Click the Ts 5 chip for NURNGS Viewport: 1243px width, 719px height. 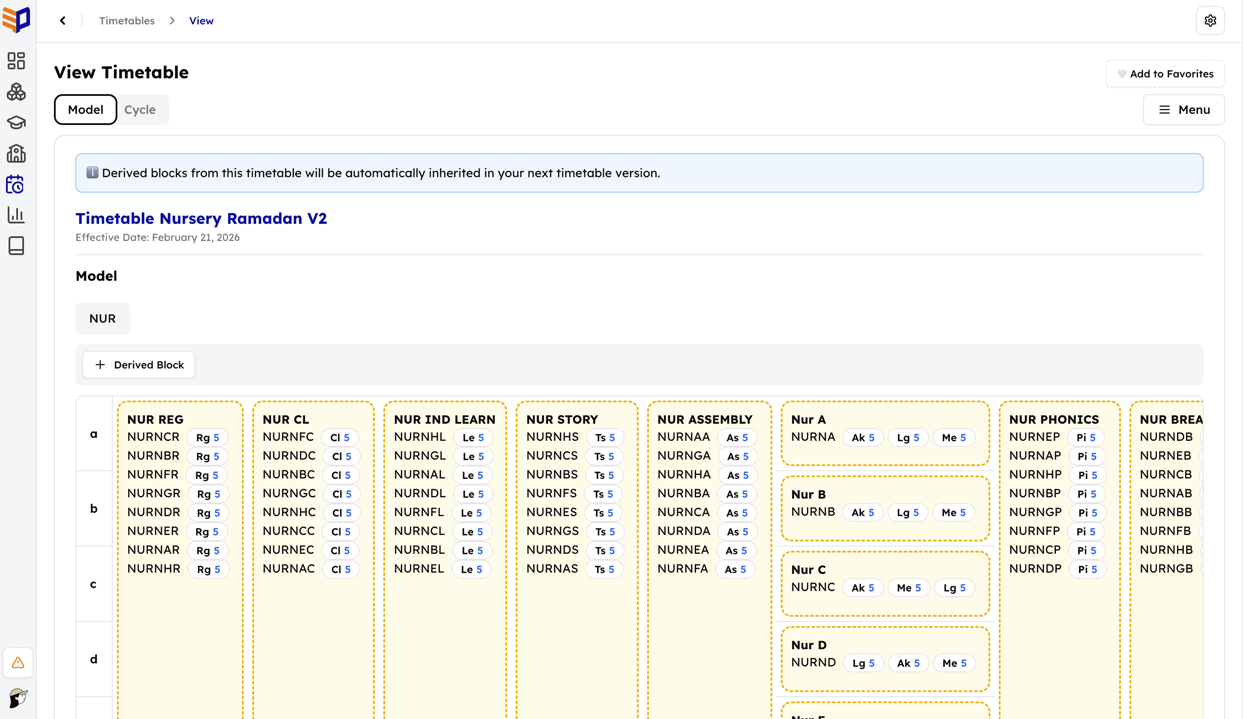605,532
